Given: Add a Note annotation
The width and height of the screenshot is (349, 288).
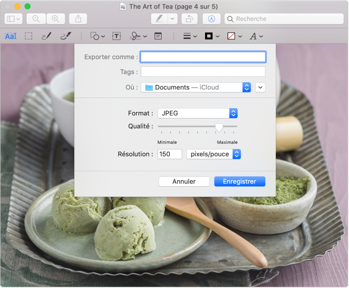Looking at the screenshot, I should tap(158, 36).
